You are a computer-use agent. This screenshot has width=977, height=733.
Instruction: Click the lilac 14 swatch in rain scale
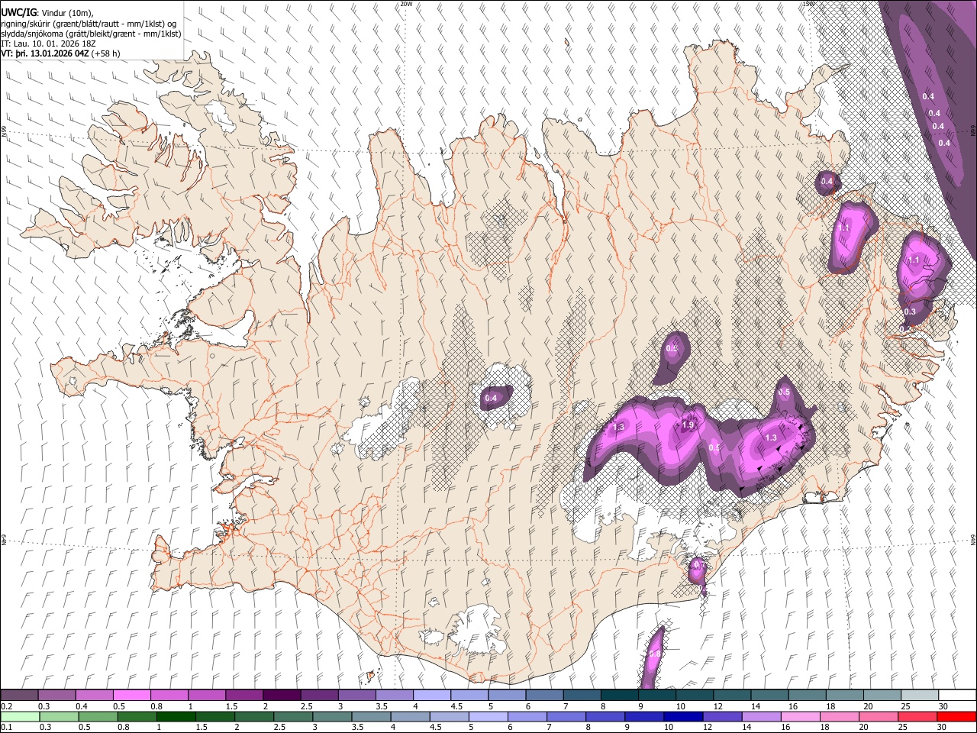pos(761,716)
